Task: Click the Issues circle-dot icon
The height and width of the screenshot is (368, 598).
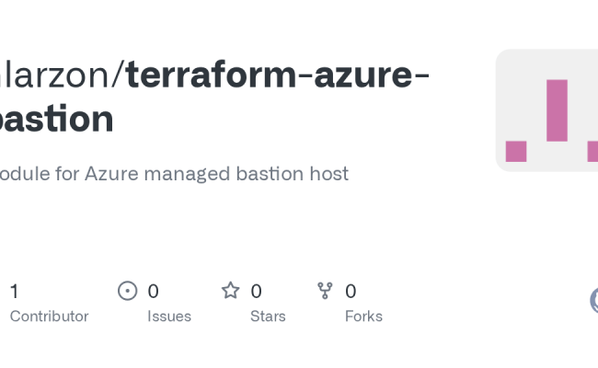Action: (128, 291)
